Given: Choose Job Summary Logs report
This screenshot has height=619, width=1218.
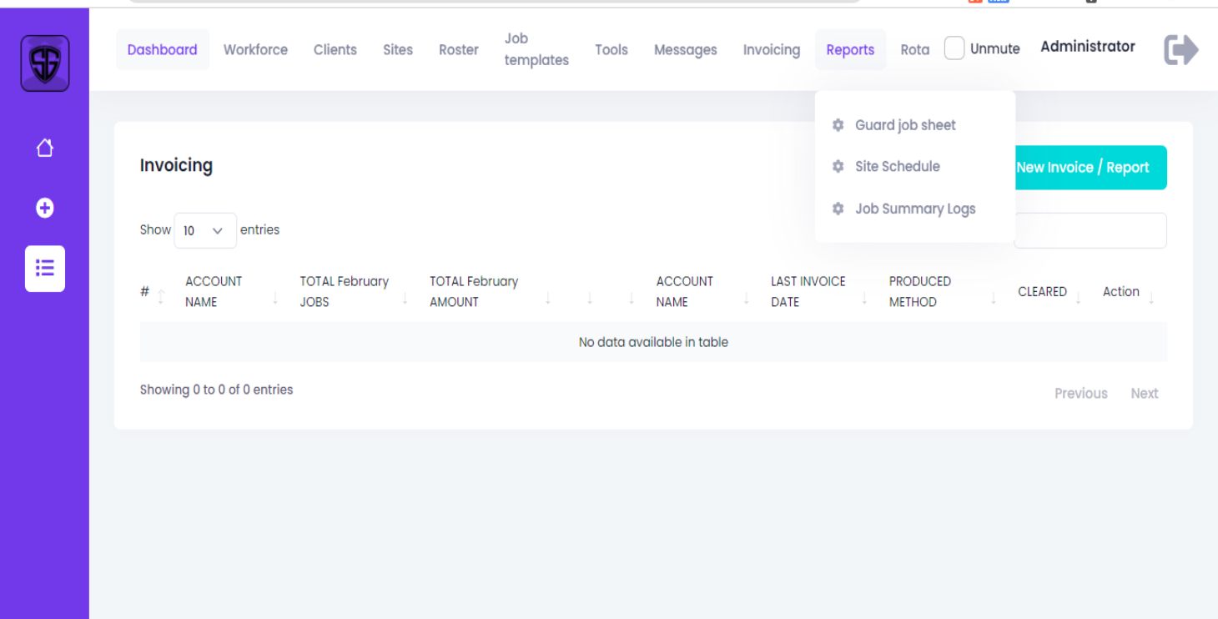Looking at the screenshot, I should coord(915,209).
